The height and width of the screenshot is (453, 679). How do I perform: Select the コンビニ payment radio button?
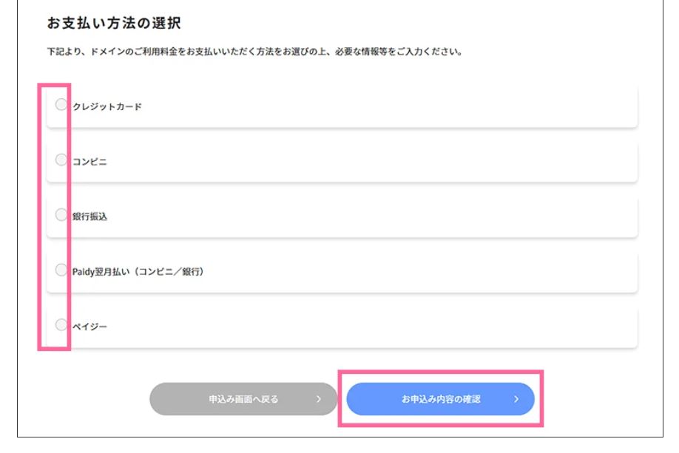coord(59,160)
